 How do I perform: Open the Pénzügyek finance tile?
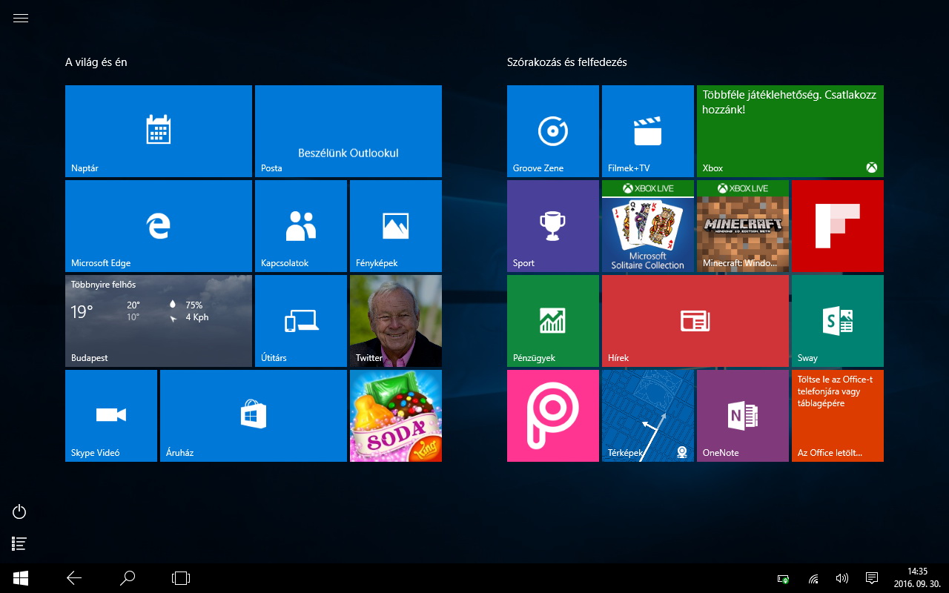click(553, 321)
